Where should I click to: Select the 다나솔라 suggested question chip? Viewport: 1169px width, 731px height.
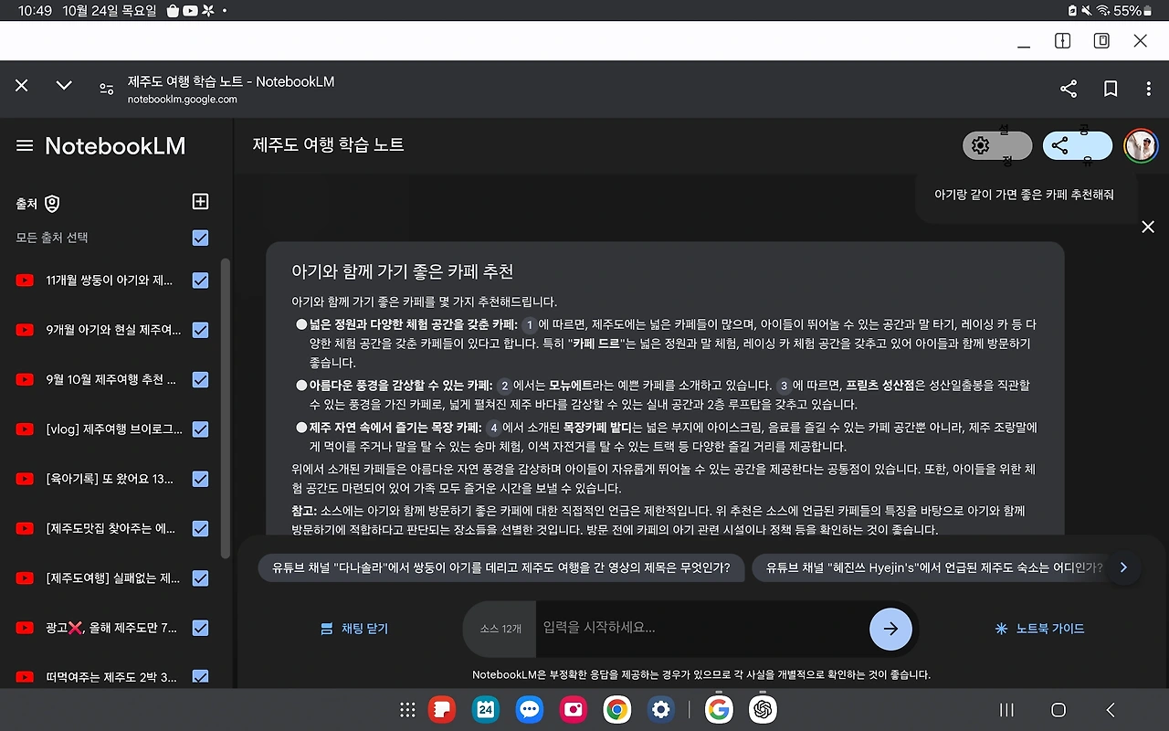pyautogui.click(x=501, y=567)
